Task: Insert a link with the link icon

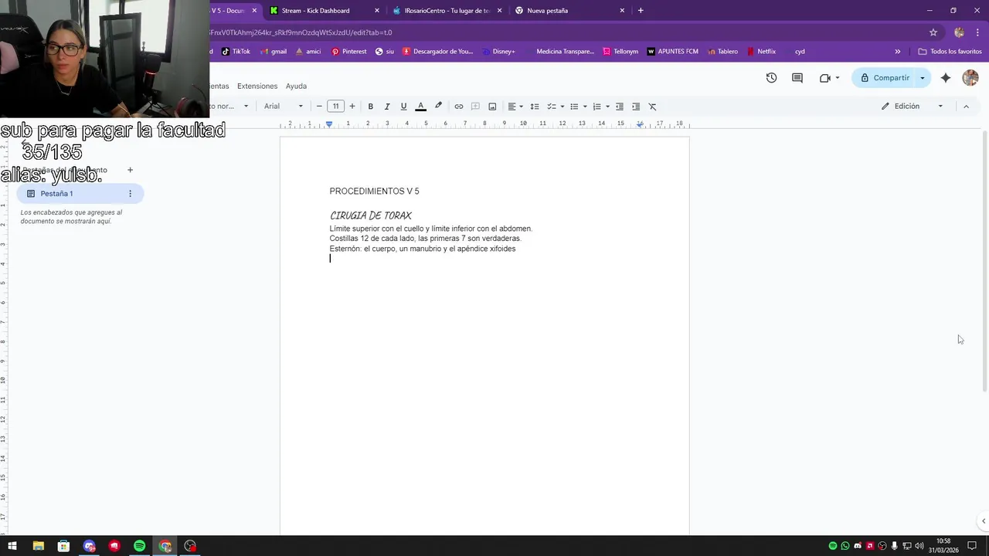Action: tap(459, 107)
